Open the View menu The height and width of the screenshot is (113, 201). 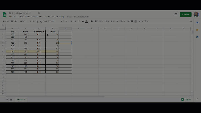tap(21, 17)
